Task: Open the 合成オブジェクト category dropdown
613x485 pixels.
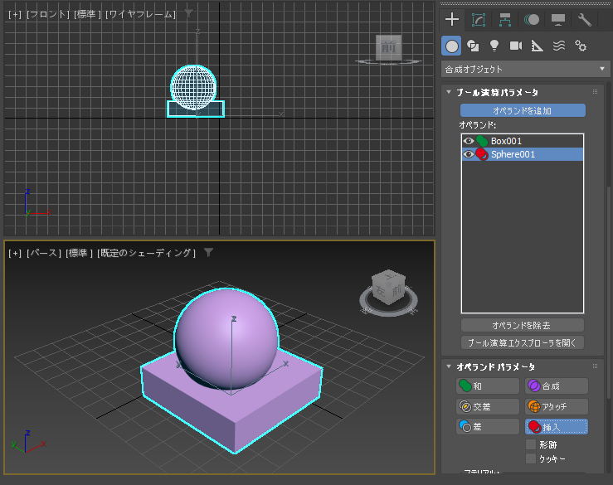Action: (x=525, y=69)
